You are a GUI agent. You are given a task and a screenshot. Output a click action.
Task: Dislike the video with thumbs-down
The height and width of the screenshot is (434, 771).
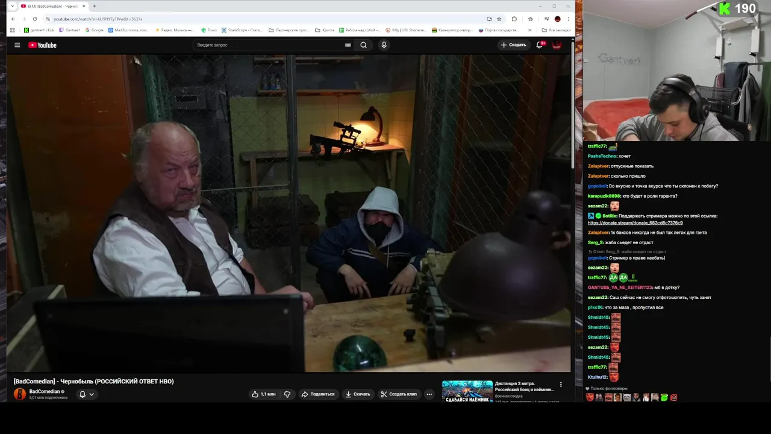coord(287,394)
